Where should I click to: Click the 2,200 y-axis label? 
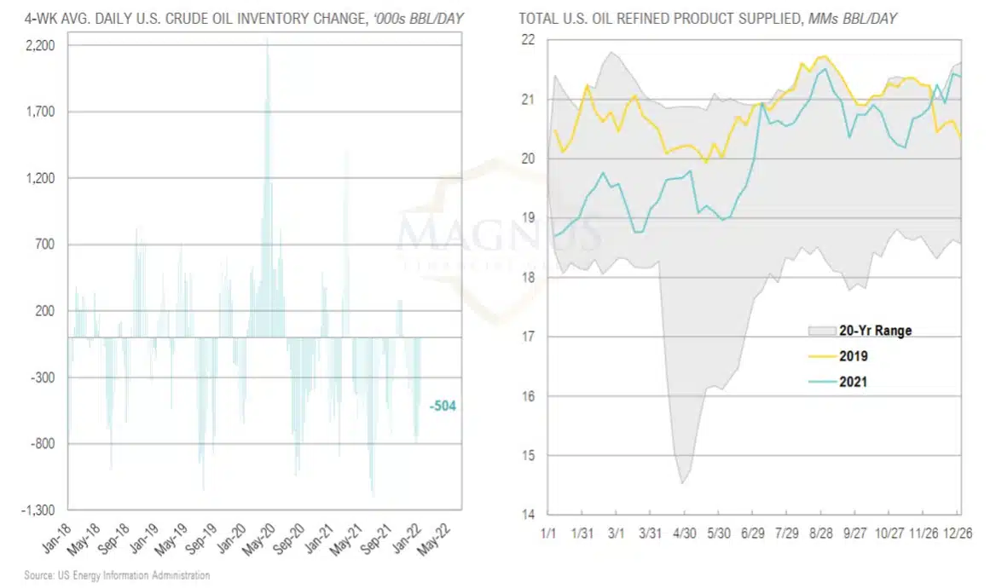click(42, 46)
